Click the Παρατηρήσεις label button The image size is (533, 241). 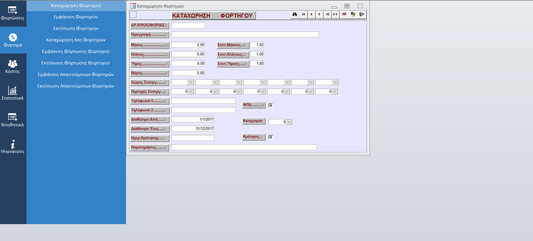coord(149,147)
